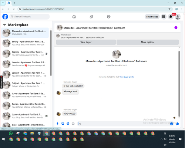The height and width of the screenshot is (148, 185).
Task: Open the Groups icon in top navigation
Action: (x=109, y=17)
